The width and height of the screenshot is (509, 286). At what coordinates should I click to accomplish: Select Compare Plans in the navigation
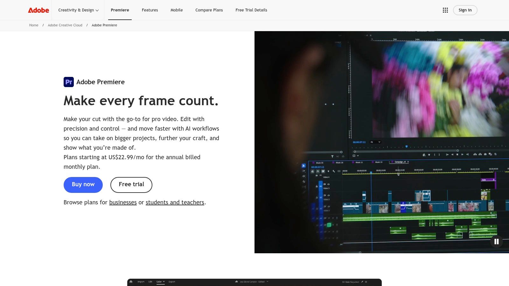(209, 10)
